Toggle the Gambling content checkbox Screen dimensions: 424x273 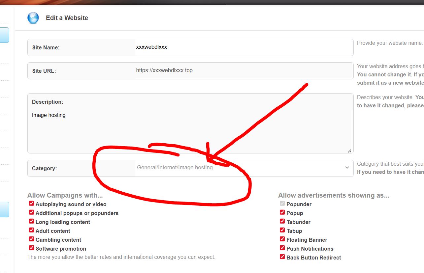pos(32,239)
